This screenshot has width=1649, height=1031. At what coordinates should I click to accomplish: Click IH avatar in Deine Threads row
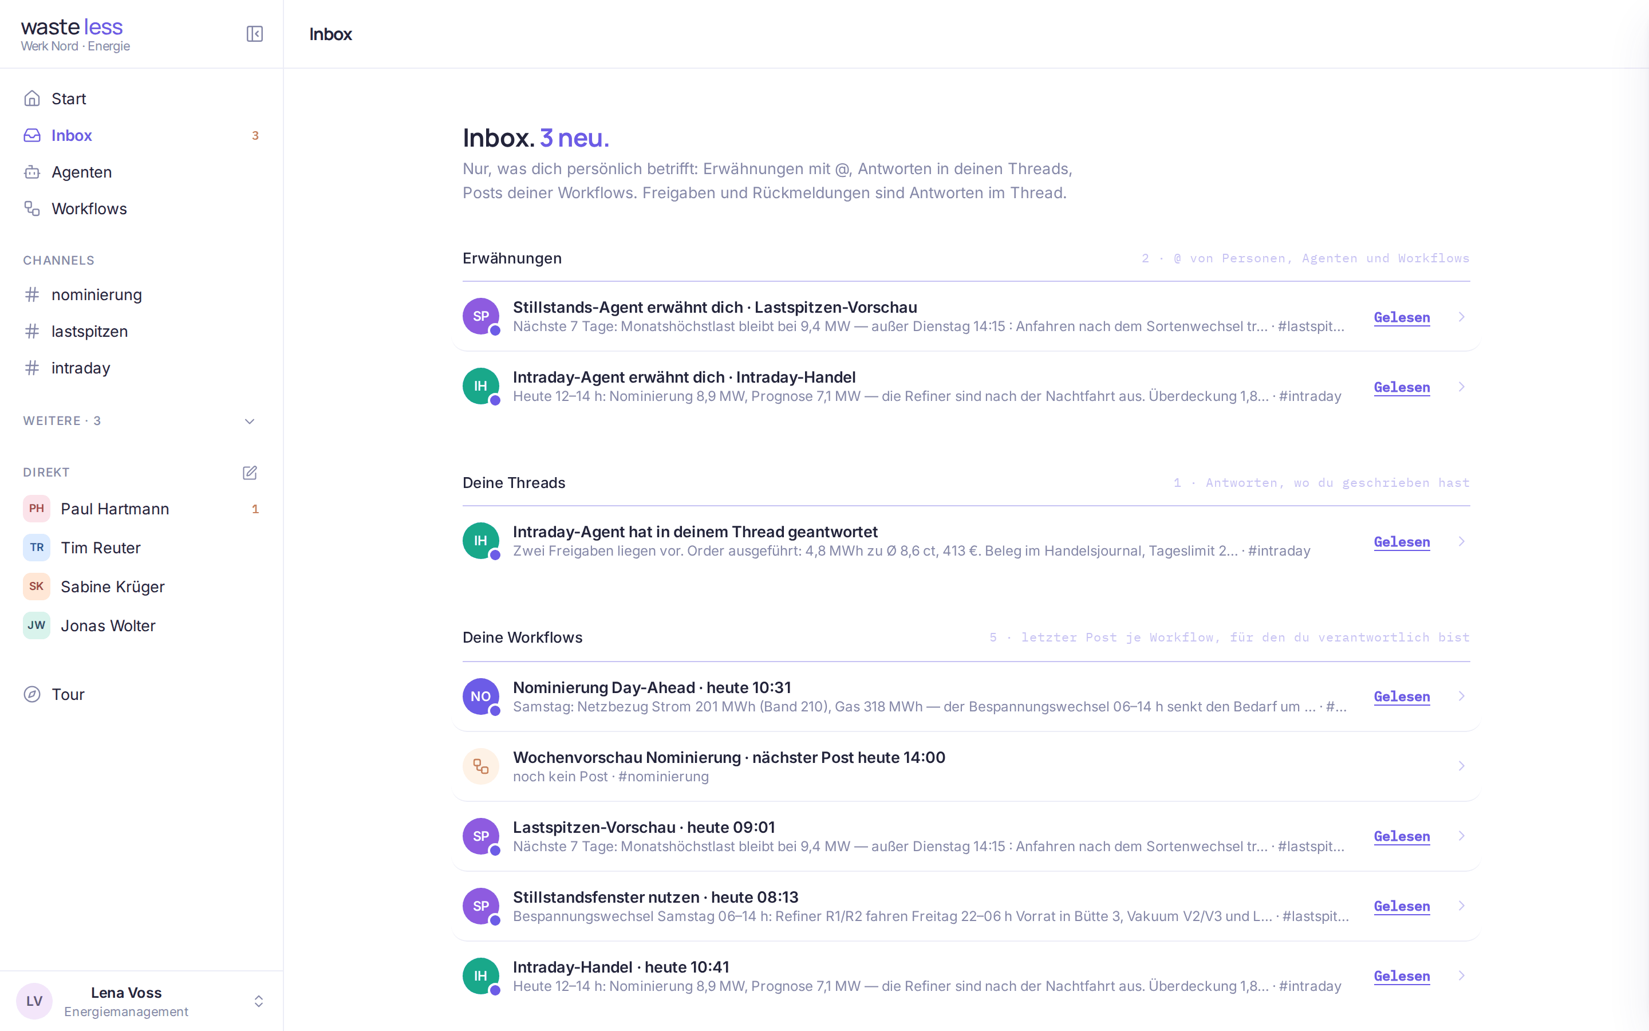[481, 541]
